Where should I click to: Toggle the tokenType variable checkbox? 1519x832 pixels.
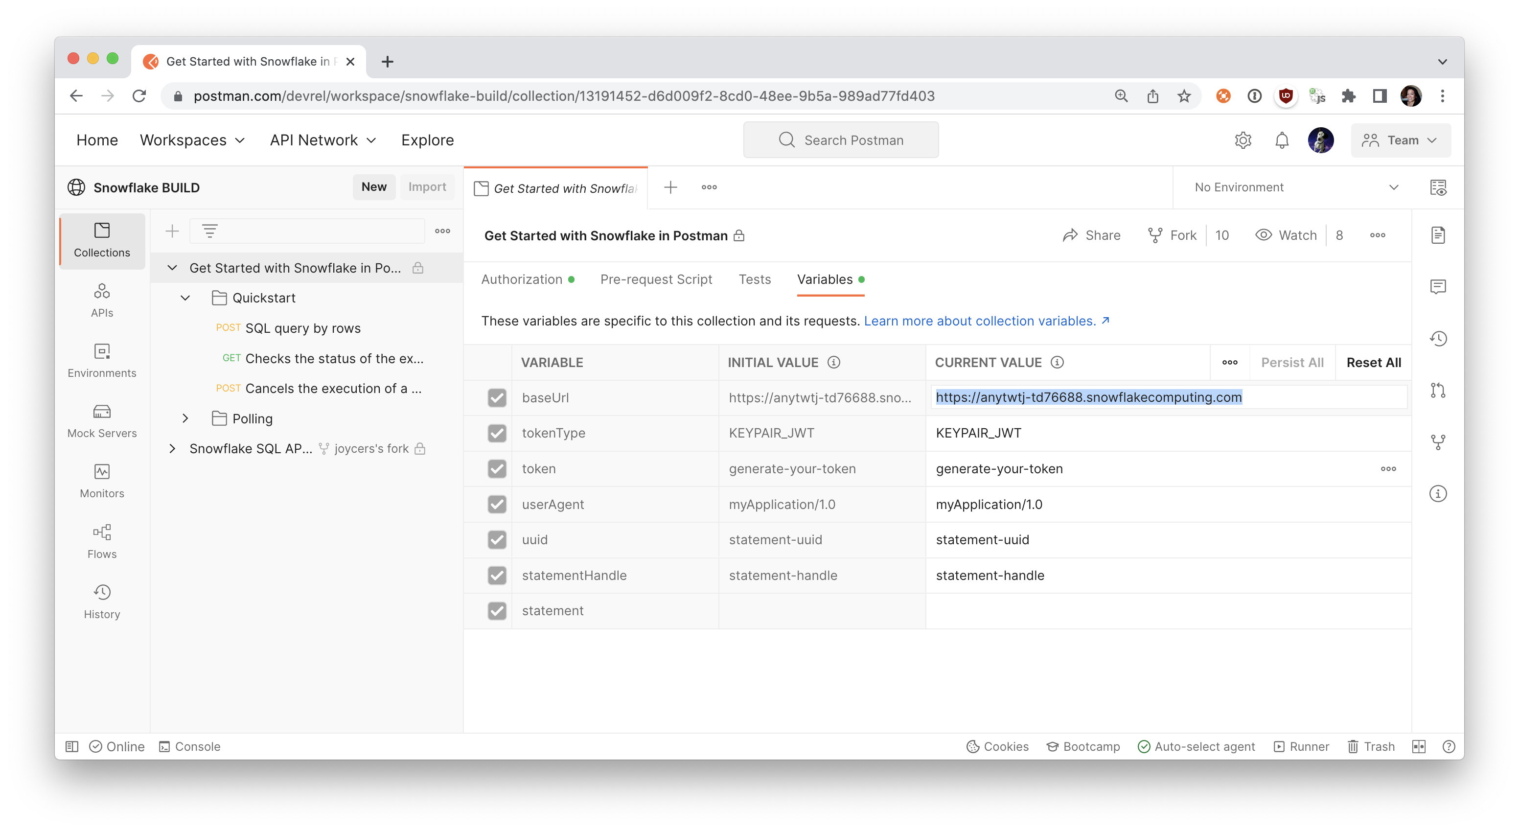[497, 433]
